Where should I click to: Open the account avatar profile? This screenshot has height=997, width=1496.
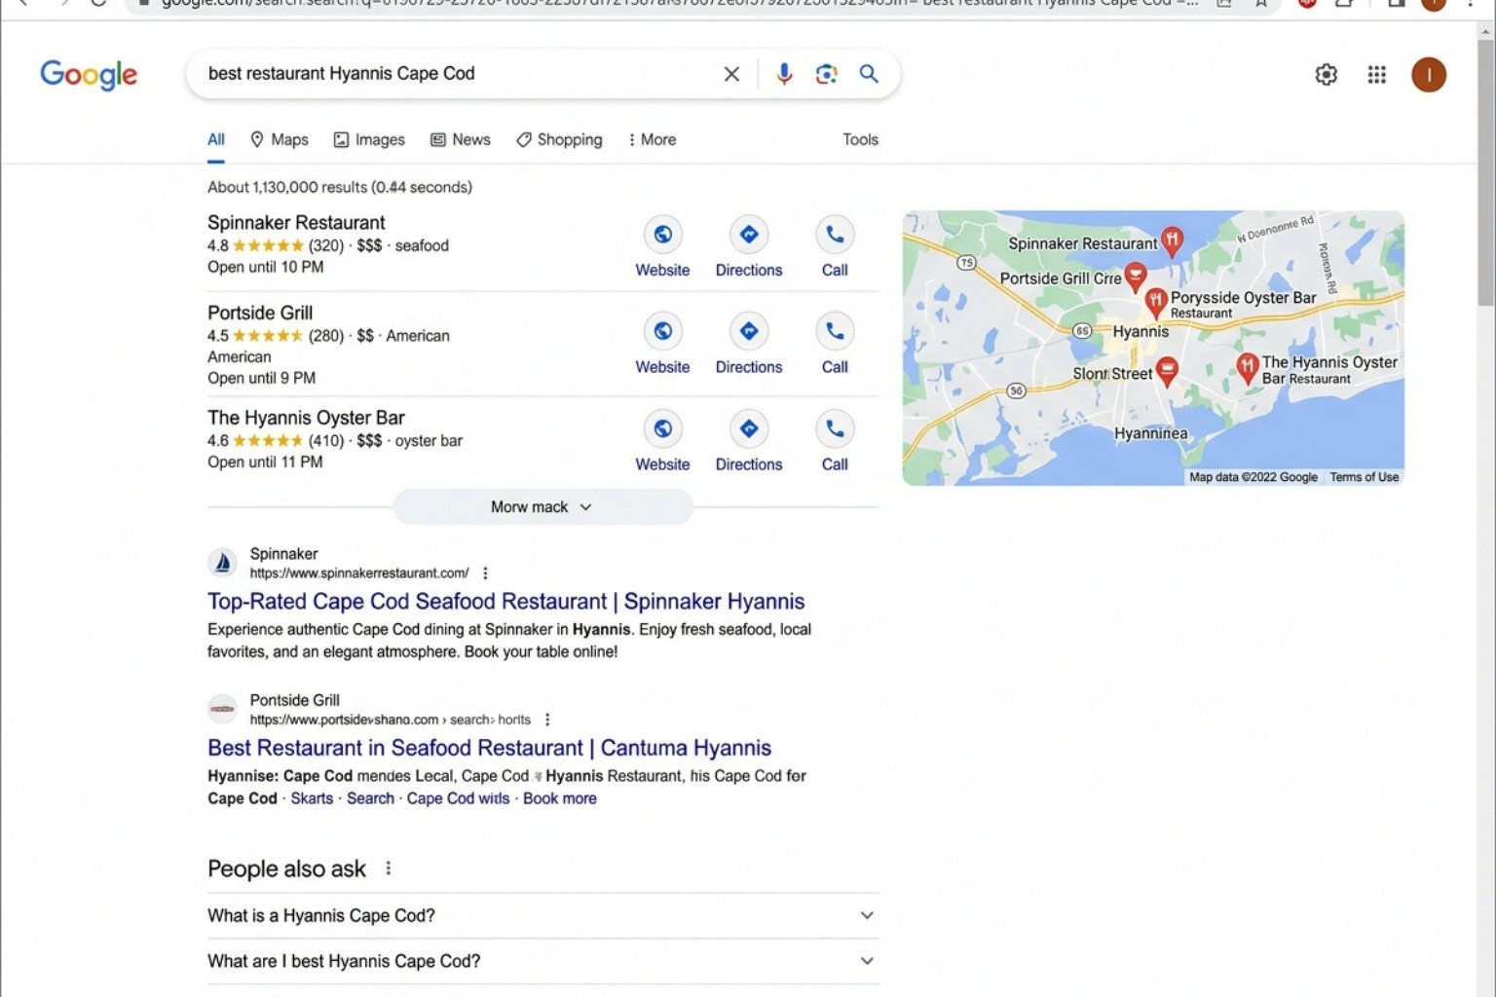1429,75
